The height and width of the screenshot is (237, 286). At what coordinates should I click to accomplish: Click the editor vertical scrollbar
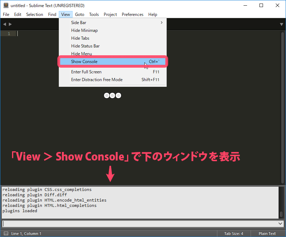pyautogui.click(x=282, y=108)
